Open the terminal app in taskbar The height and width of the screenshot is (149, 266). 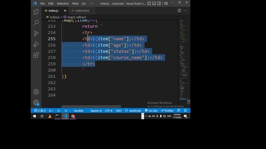click(x=57, y=116)
